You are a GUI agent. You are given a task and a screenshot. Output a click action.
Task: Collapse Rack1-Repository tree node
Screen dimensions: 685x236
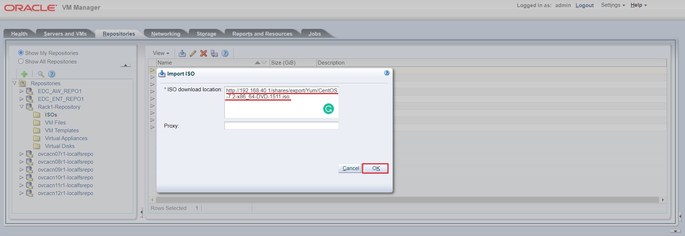(x=21, y=107)
